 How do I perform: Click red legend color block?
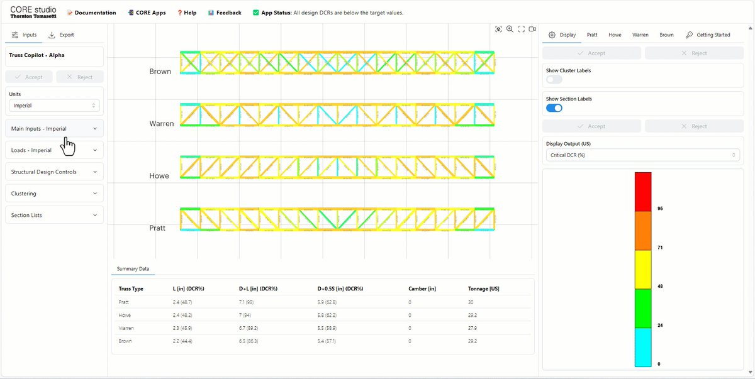[642, 192]
